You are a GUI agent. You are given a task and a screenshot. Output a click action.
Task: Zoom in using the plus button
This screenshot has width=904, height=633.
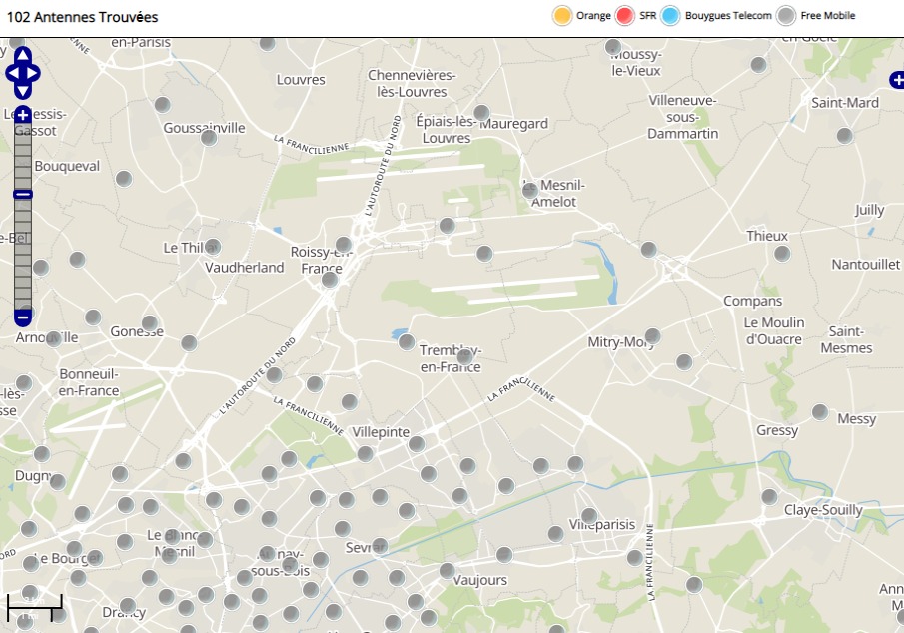click(x=23, y=115)
